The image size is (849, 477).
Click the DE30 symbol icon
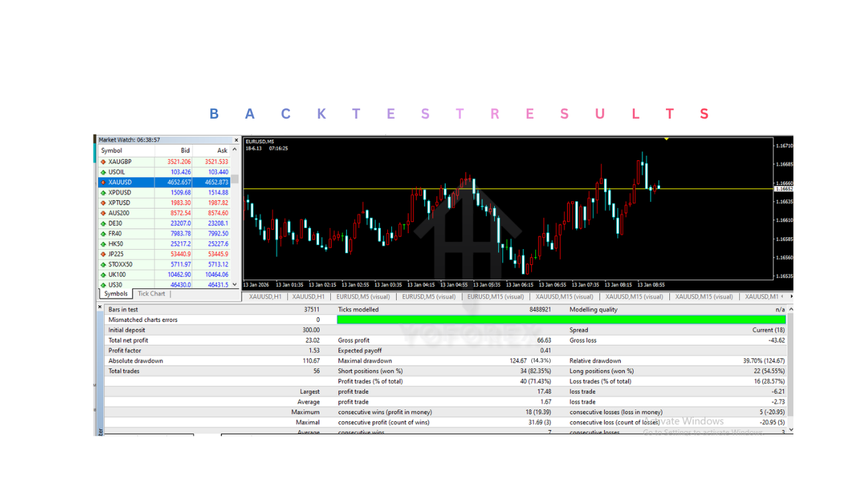(x=103, y=223)
